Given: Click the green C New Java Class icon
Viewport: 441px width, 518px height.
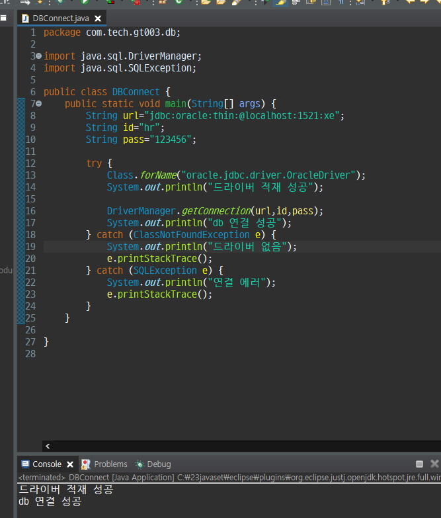Looking at the screenshot, I should [179, 1].
